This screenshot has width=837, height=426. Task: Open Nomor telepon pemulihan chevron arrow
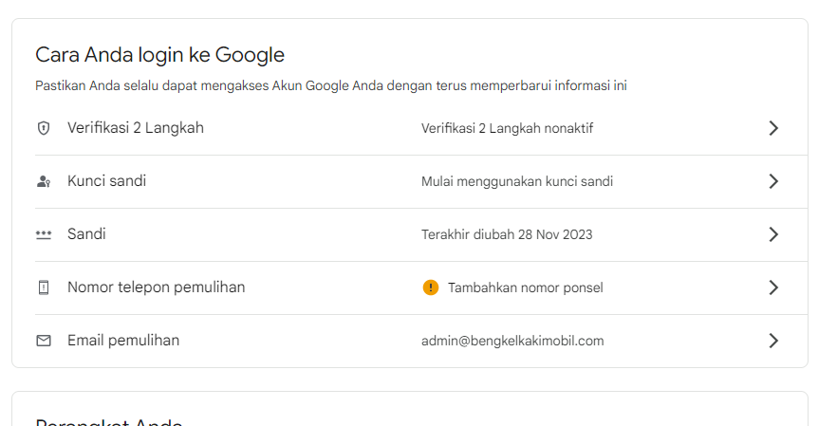point(773,287)
